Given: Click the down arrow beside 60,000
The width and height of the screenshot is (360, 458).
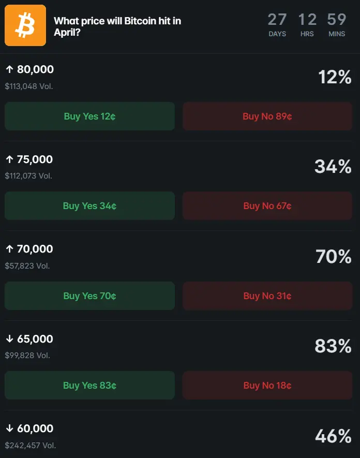Looking at the screenshot, I should coord(9,429).
